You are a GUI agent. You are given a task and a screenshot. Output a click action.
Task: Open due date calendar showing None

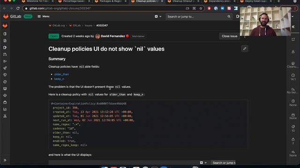(x=293, y=116)
